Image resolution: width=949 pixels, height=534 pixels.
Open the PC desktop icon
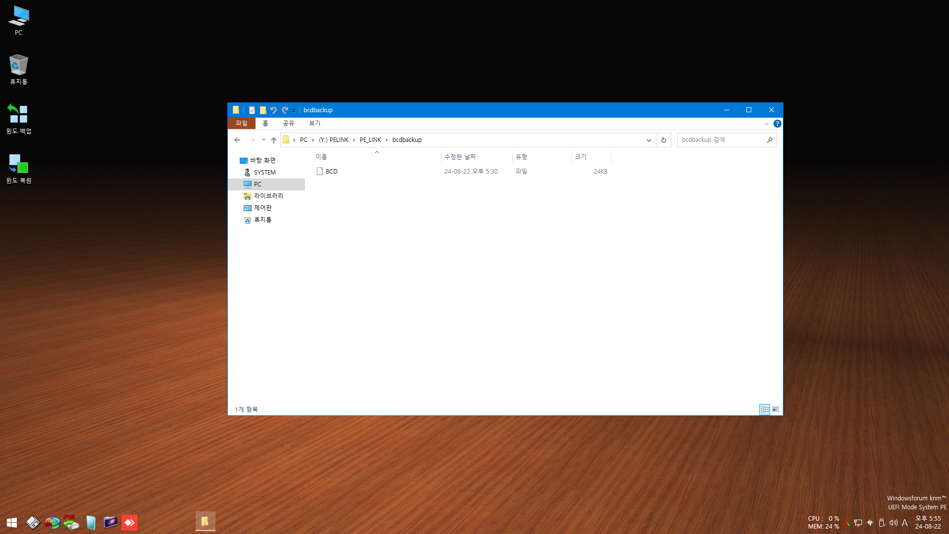point(19,20)
